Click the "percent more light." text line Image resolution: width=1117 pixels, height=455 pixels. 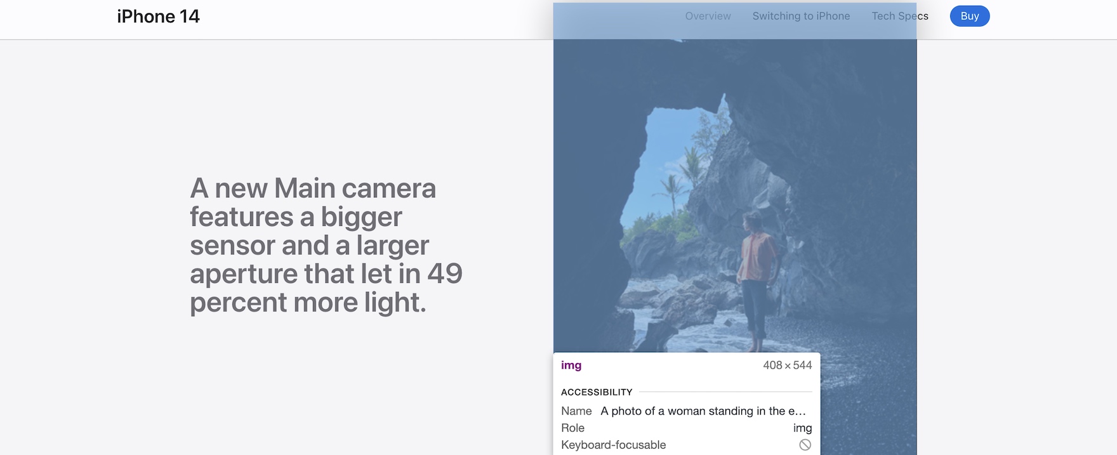(308, 303)
